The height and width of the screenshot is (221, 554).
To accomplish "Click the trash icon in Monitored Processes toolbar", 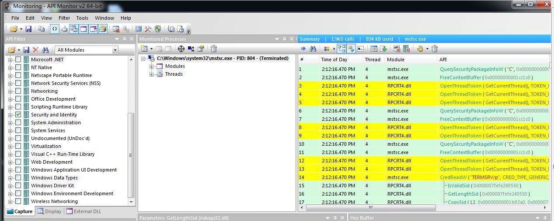I will tap(214, 49).
